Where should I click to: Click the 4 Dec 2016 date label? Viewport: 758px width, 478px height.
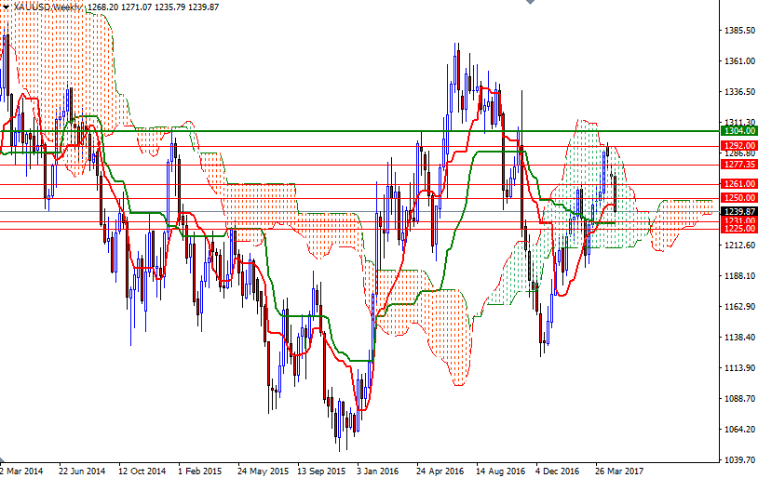pos(558,471)
